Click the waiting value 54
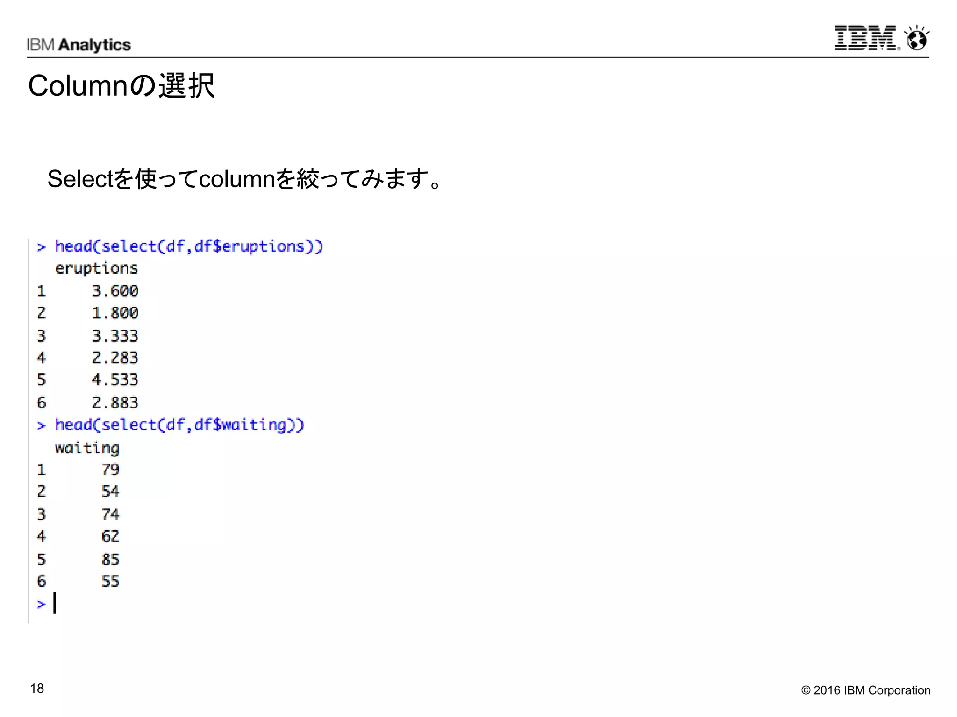The height and width of the screenshot is (717, 957). click(x=110, y=491)
